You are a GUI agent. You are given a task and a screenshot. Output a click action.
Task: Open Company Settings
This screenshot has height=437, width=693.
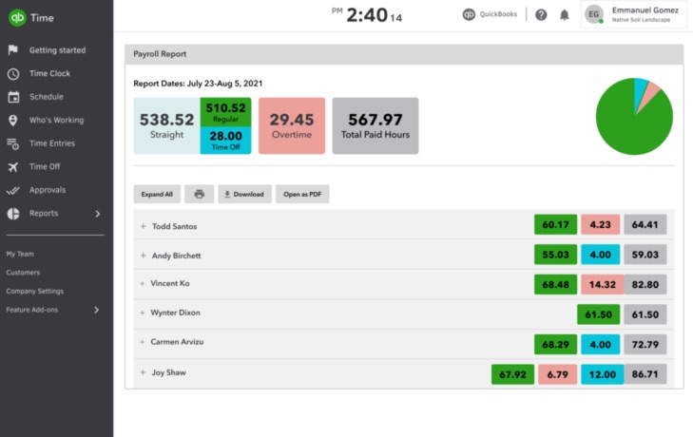tap(35, 292)
